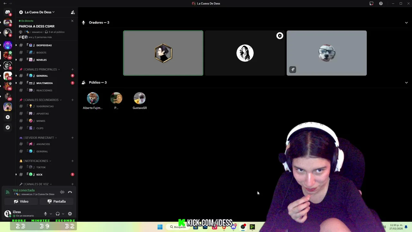The width and height of the screenshot is (412, 232).
Task: Create channel in Sevidor Minecraft with plus
Action: click(x=72, y=138)
